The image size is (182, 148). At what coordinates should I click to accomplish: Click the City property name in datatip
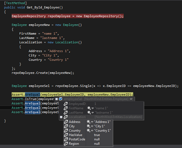(72, 126)
